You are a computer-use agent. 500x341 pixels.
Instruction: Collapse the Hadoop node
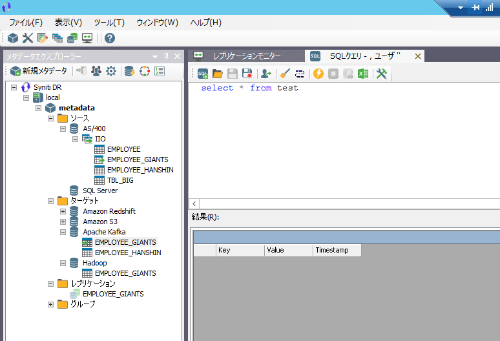click(63, 263)
